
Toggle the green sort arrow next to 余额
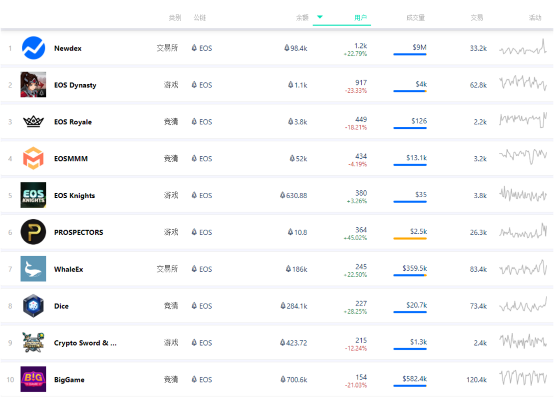coord(320,17)
